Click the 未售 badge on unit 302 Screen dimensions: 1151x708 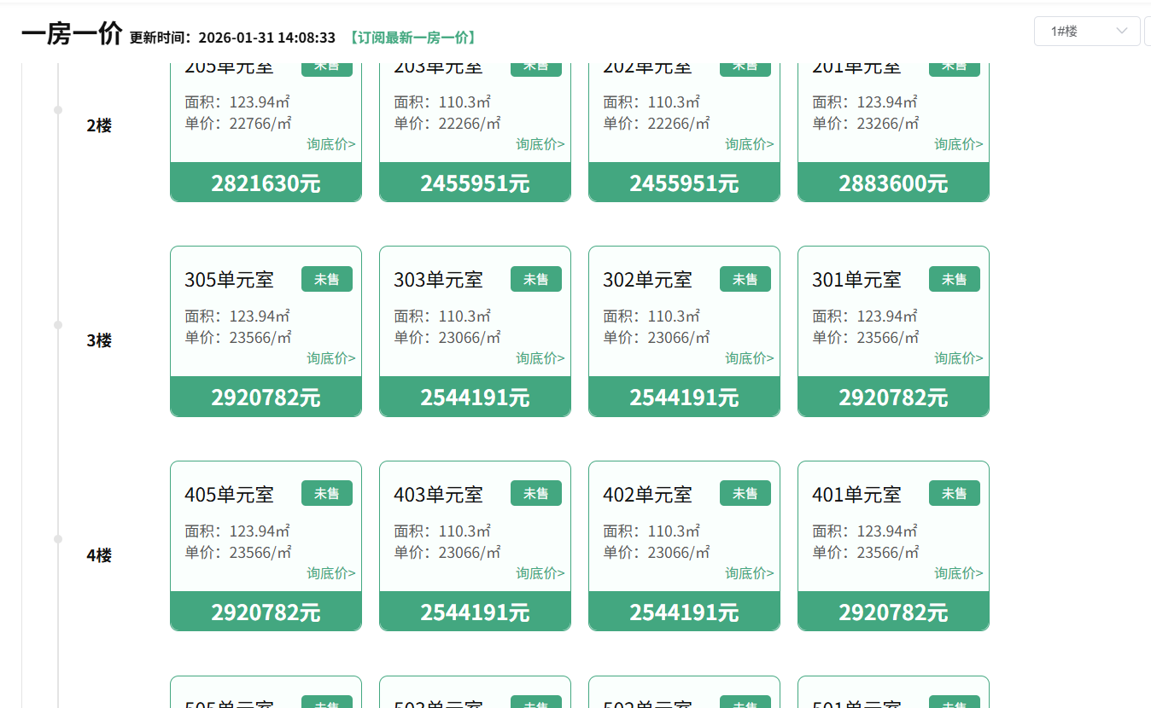[x=745, y=279]
